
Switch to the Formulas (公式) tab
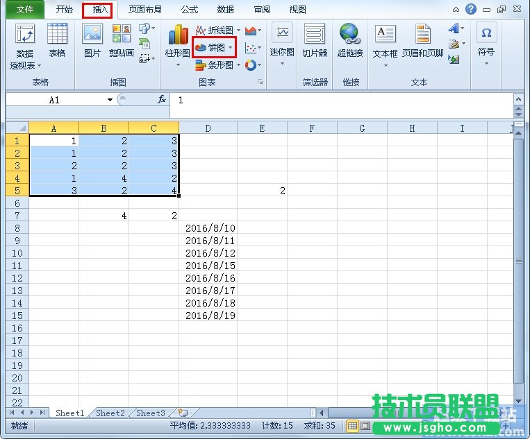[x=189, y=10]
